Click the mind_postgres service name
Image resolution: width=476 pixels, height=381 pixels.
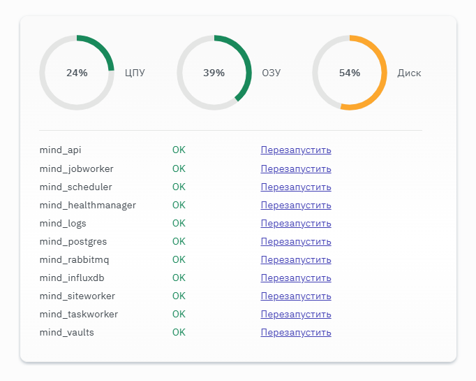click(73, 241)
